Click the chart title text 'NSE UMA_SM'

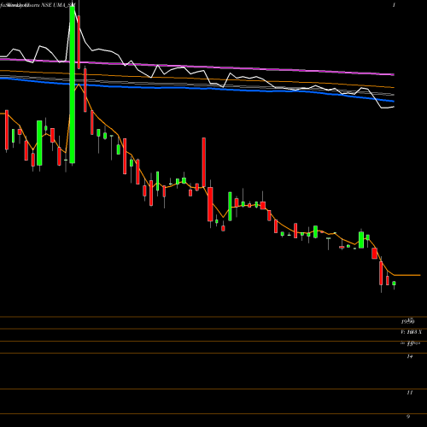[x=59, y=5]
